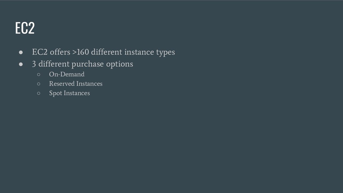The height and width of the screenshot is (193, 343).
Task: Click the On-Demand list item text
Action: click(x=67, y=74)
